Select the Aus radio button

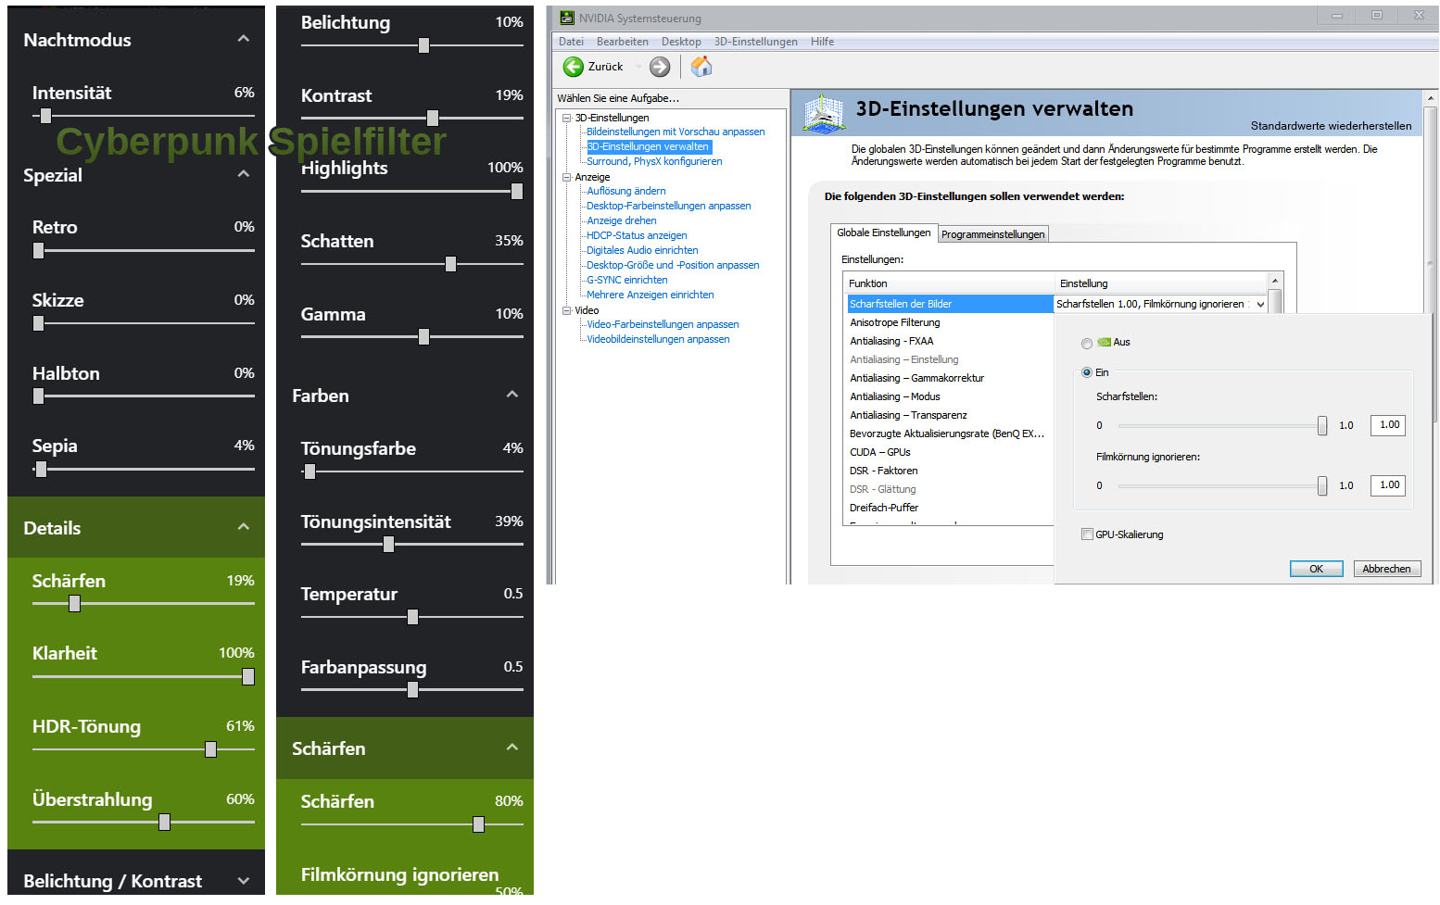[x=1087, y=344]
